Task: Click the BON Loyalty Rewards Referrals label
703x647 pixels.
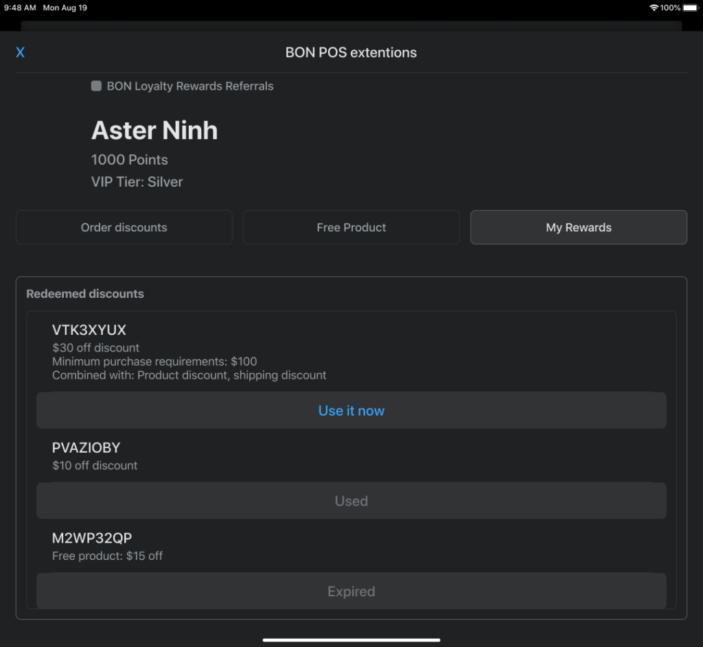Action: [x=190, y=86]
